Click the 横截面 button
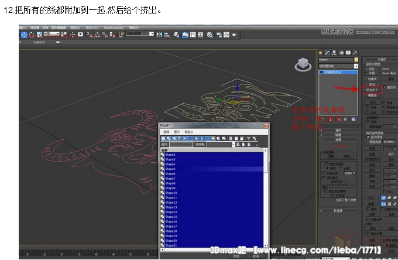The width and height of the screenshot is (398, 260). (x=372, y=95)
